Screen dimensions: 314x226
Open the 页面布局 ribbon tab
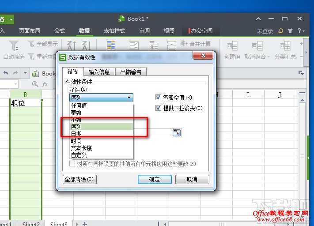[29, 30]
